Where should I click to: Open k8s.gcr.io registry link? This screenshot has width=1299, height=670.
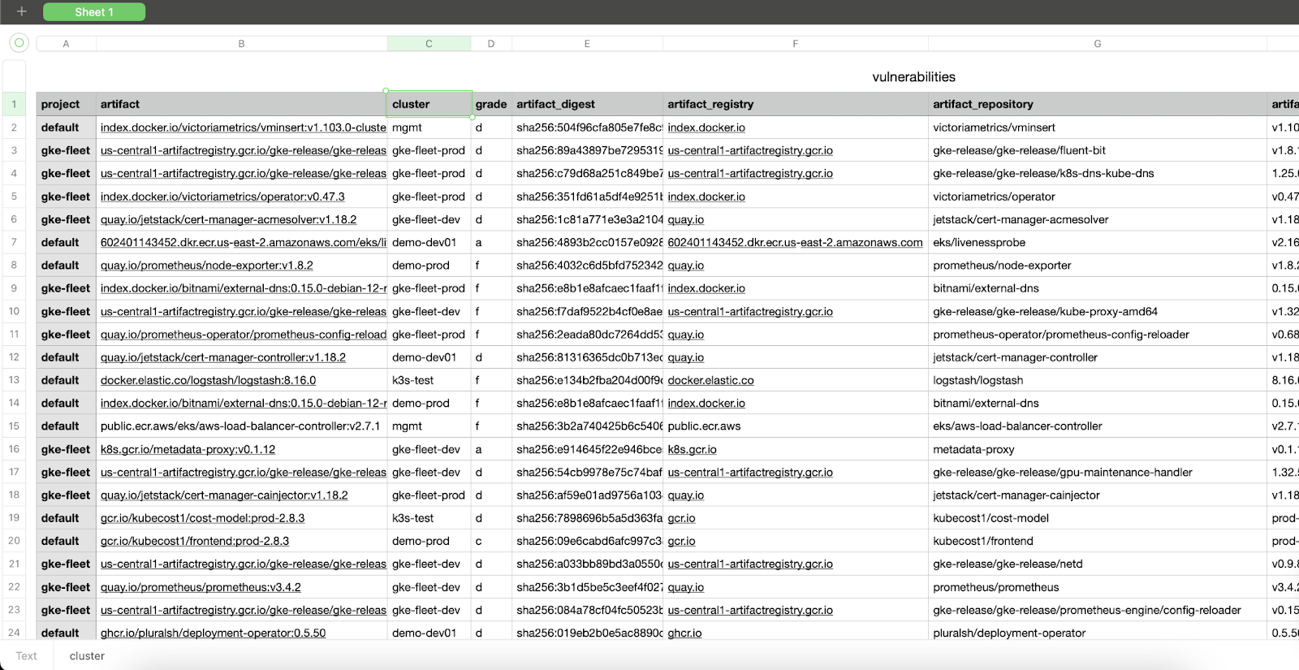(x=692, y=449)
